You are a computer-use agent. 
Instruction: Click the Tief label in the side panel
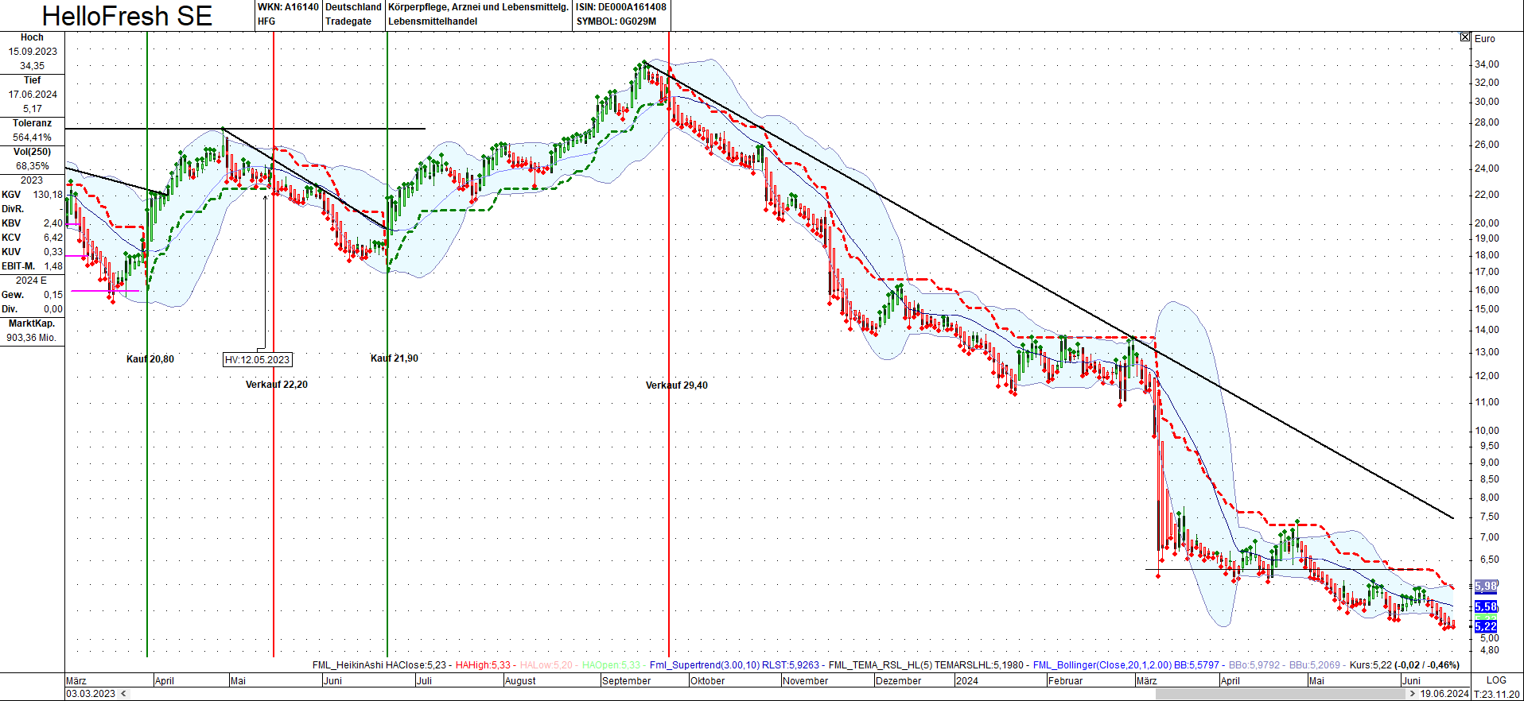[32, 80]
